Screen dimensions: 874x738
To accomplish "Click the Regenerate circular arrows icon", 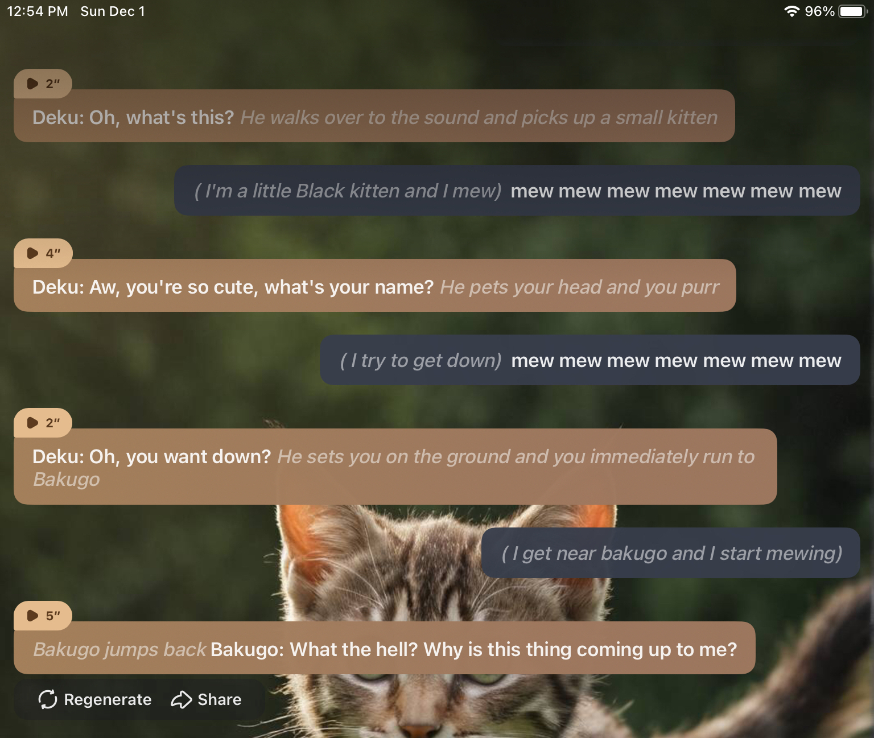I will (48, 699).
